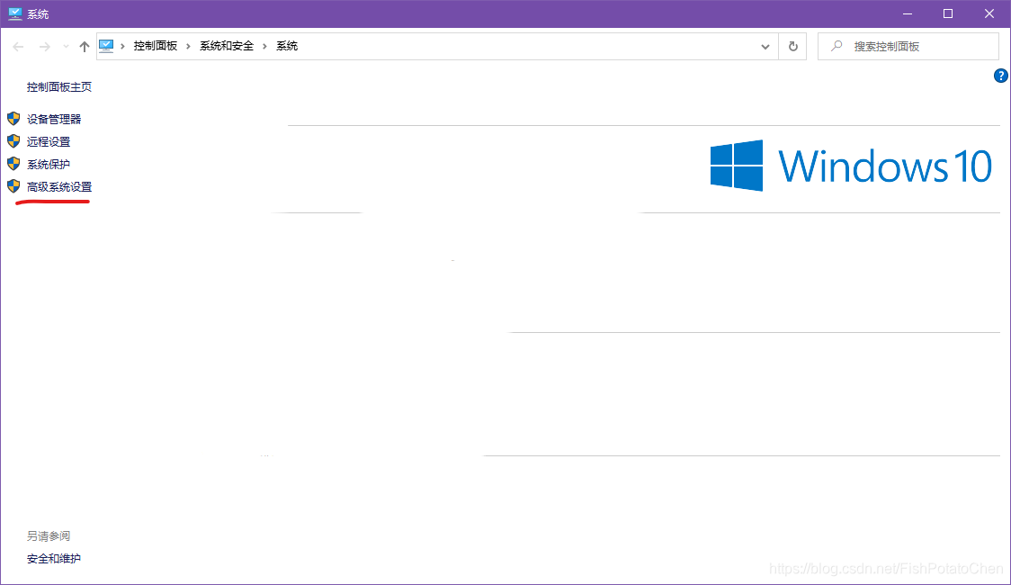Screen dimensions: 1011x585
Task: Click the 系统 window icon in title bar
Action: click(14, 13)
